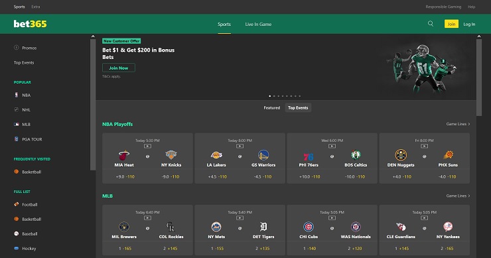Screen dimensions: 491x258
Task: Click the COL Rockies team logo
Action: (171, 227)
